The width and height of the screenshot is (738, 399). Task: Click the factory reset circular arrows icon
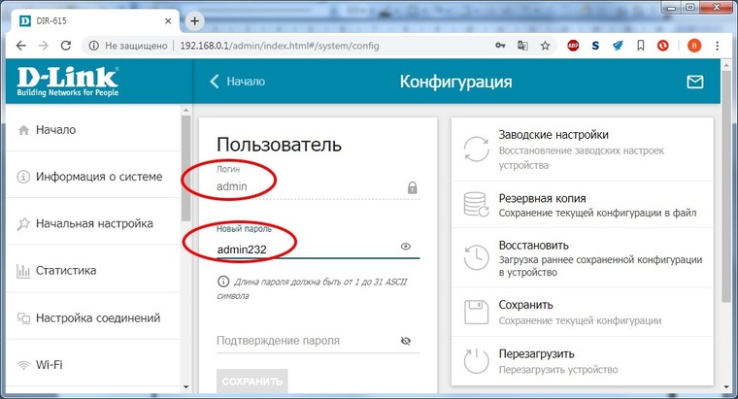point(476,150)
